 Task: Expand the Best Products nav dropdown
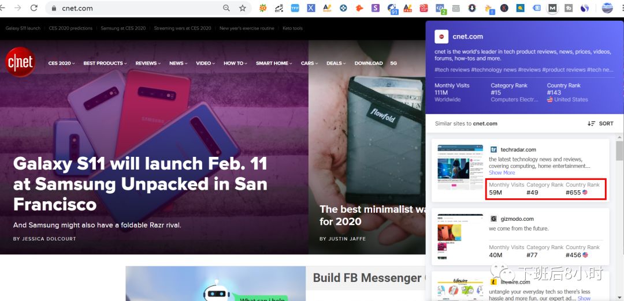tap(105, 63)
